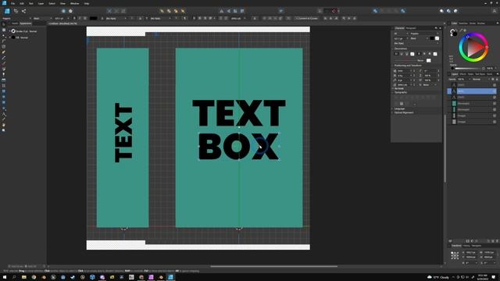Open the Window menu
The image size is (500, 281).
pyautogui.click(x=75, y=3)
